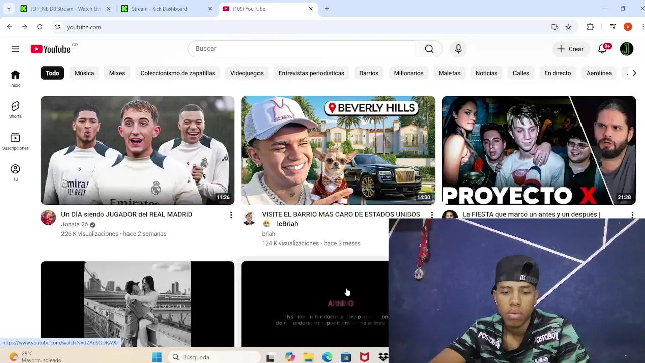Close the YouTube tab

pyautogui.click(x=311, y=9)
